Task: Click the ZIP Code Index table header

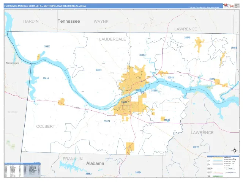Action: pyautogui.click(x=22, y=163)
